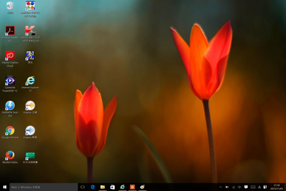
Task: Select the Lhaplus compress shortcut
Action: [30, 107]
